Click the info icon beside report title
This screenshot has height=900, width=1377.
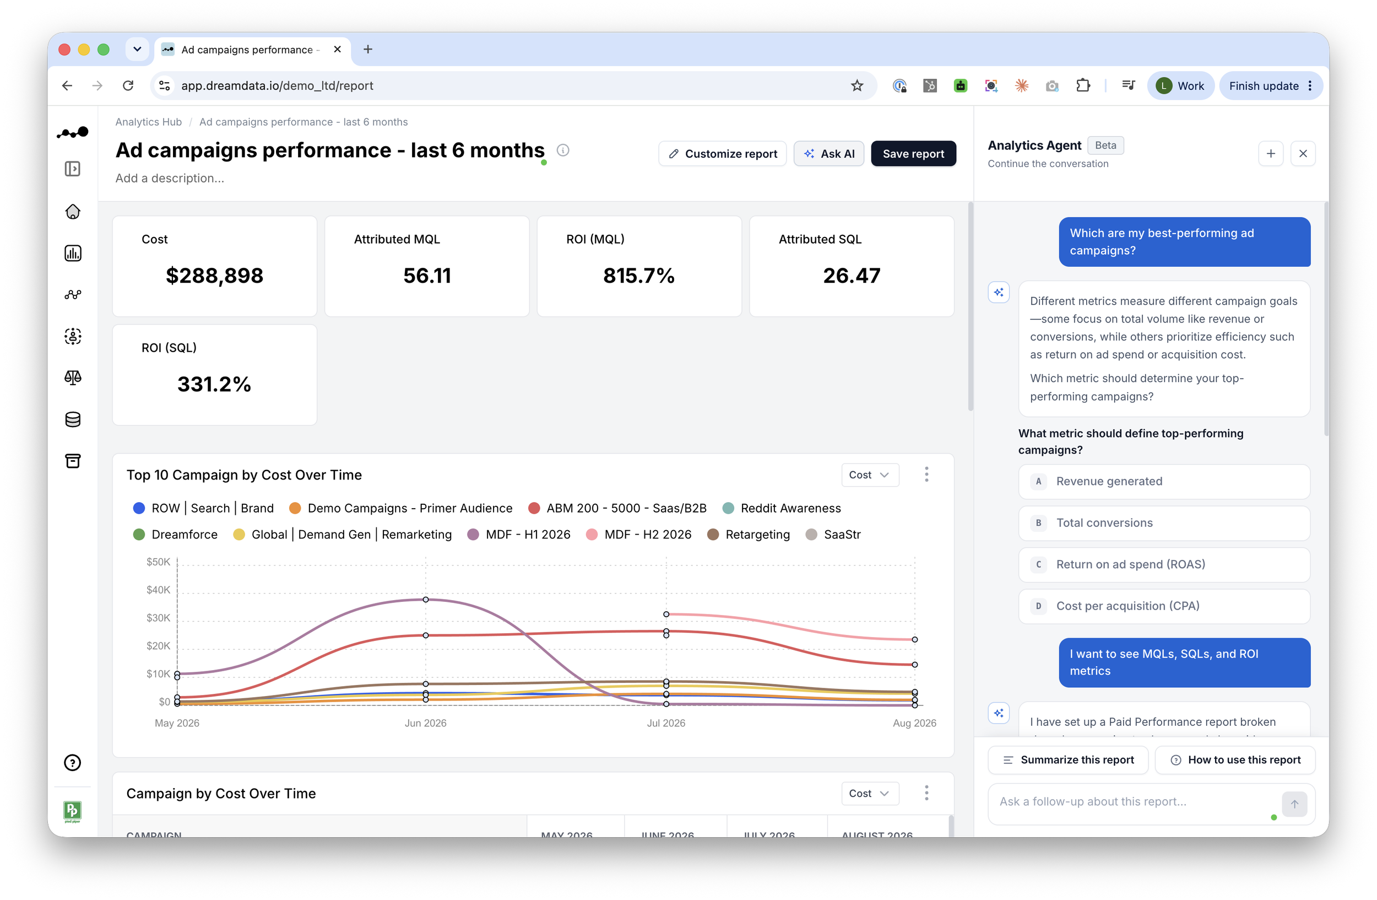coord(563,150)
